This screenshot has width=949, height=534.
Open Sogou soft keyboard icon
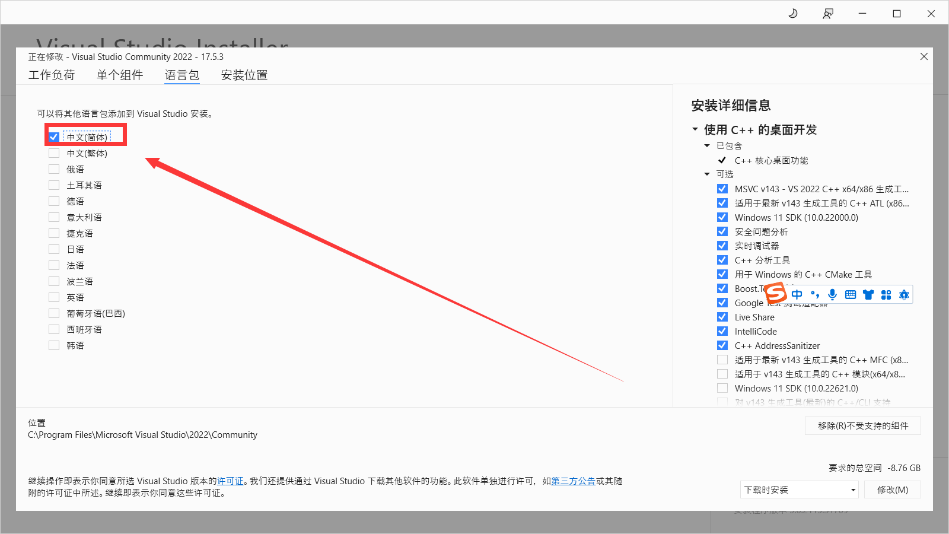pyautogui.click(x=851, y=294)
